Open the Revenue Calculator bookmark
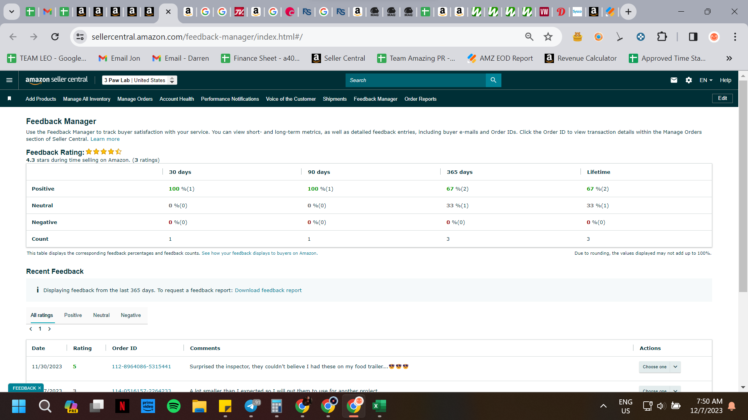The width and height of the screenshot is (748, 420). pyautogui.click(x=580, y=58)
